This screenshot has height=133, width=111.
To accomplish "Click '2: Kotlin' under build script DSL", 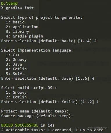I will pyautogui.click(x=16, y=97).
